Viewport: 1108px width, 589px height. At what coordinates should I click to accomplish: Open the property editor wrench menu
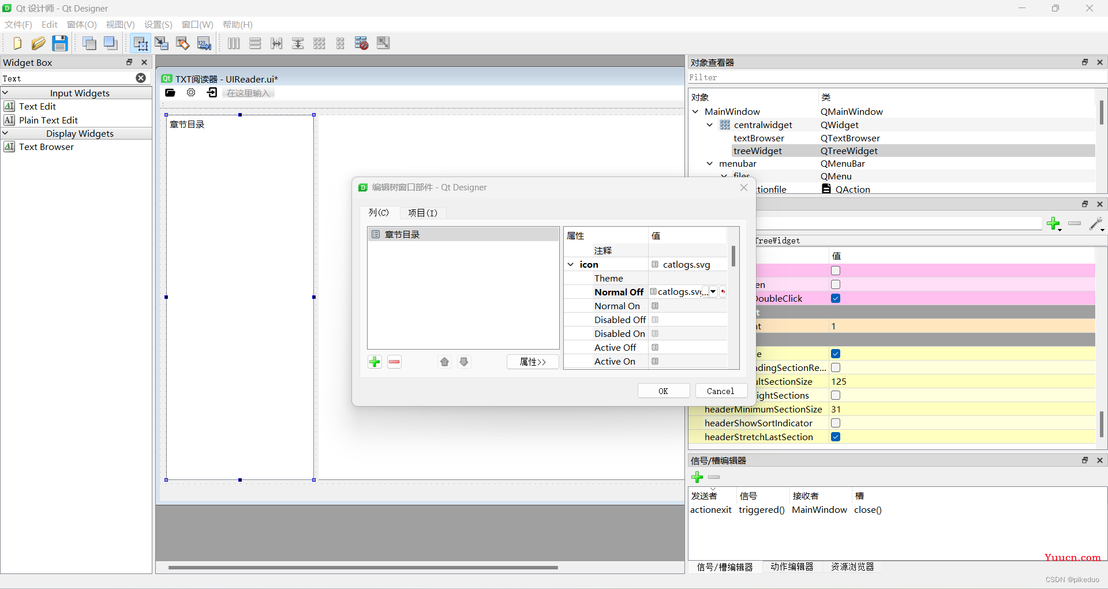coord(1096,223)
